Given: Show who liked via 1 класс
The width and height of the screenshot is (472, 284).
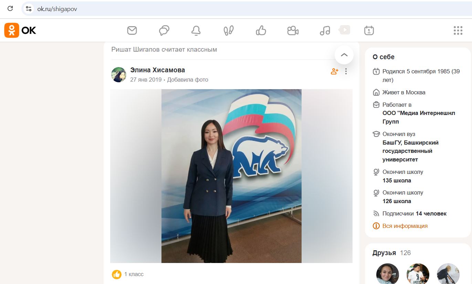Looking at the screenshot, I should pos(134,274).
